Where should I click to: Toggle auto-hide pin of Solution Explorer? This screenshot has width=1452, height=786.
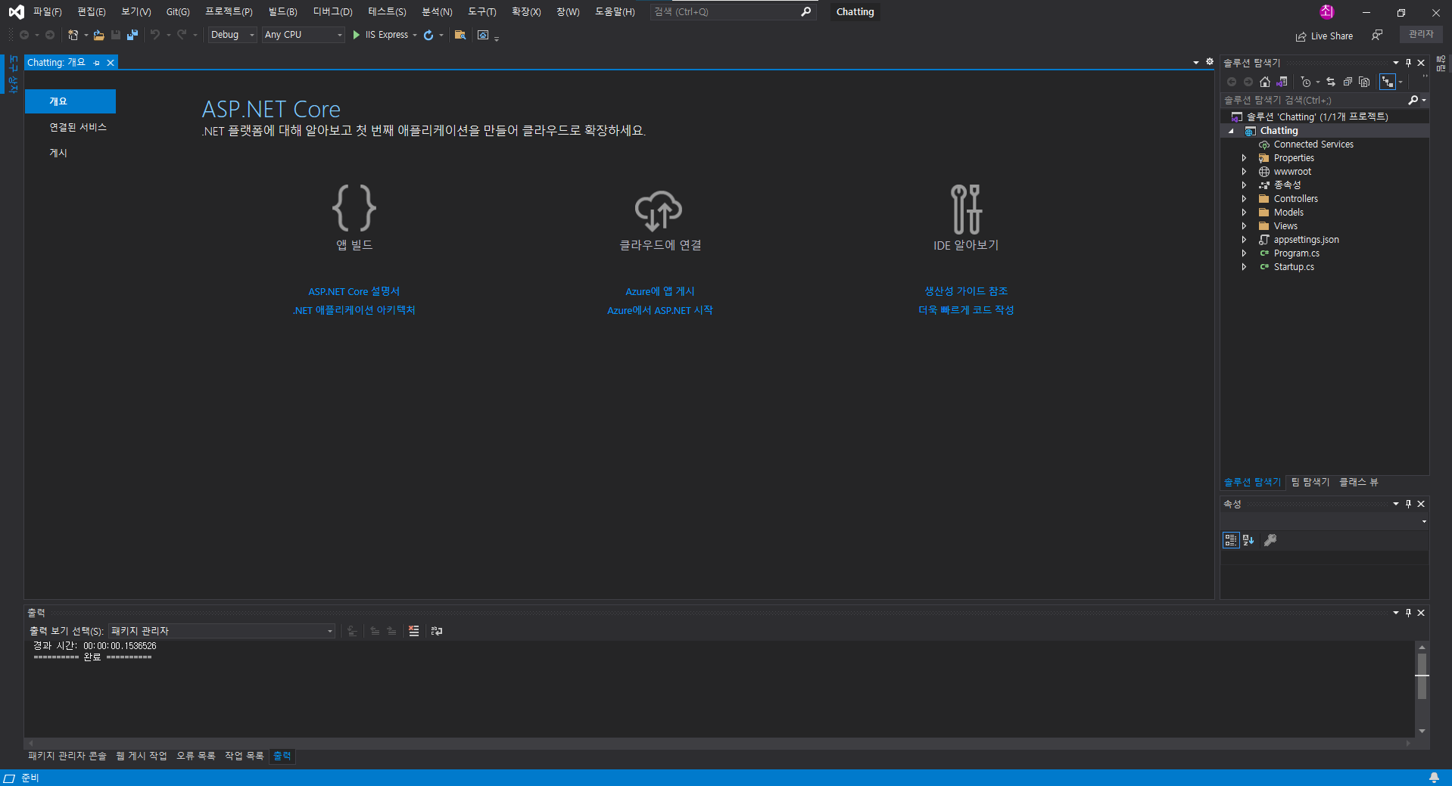(x=1408, y=63)
